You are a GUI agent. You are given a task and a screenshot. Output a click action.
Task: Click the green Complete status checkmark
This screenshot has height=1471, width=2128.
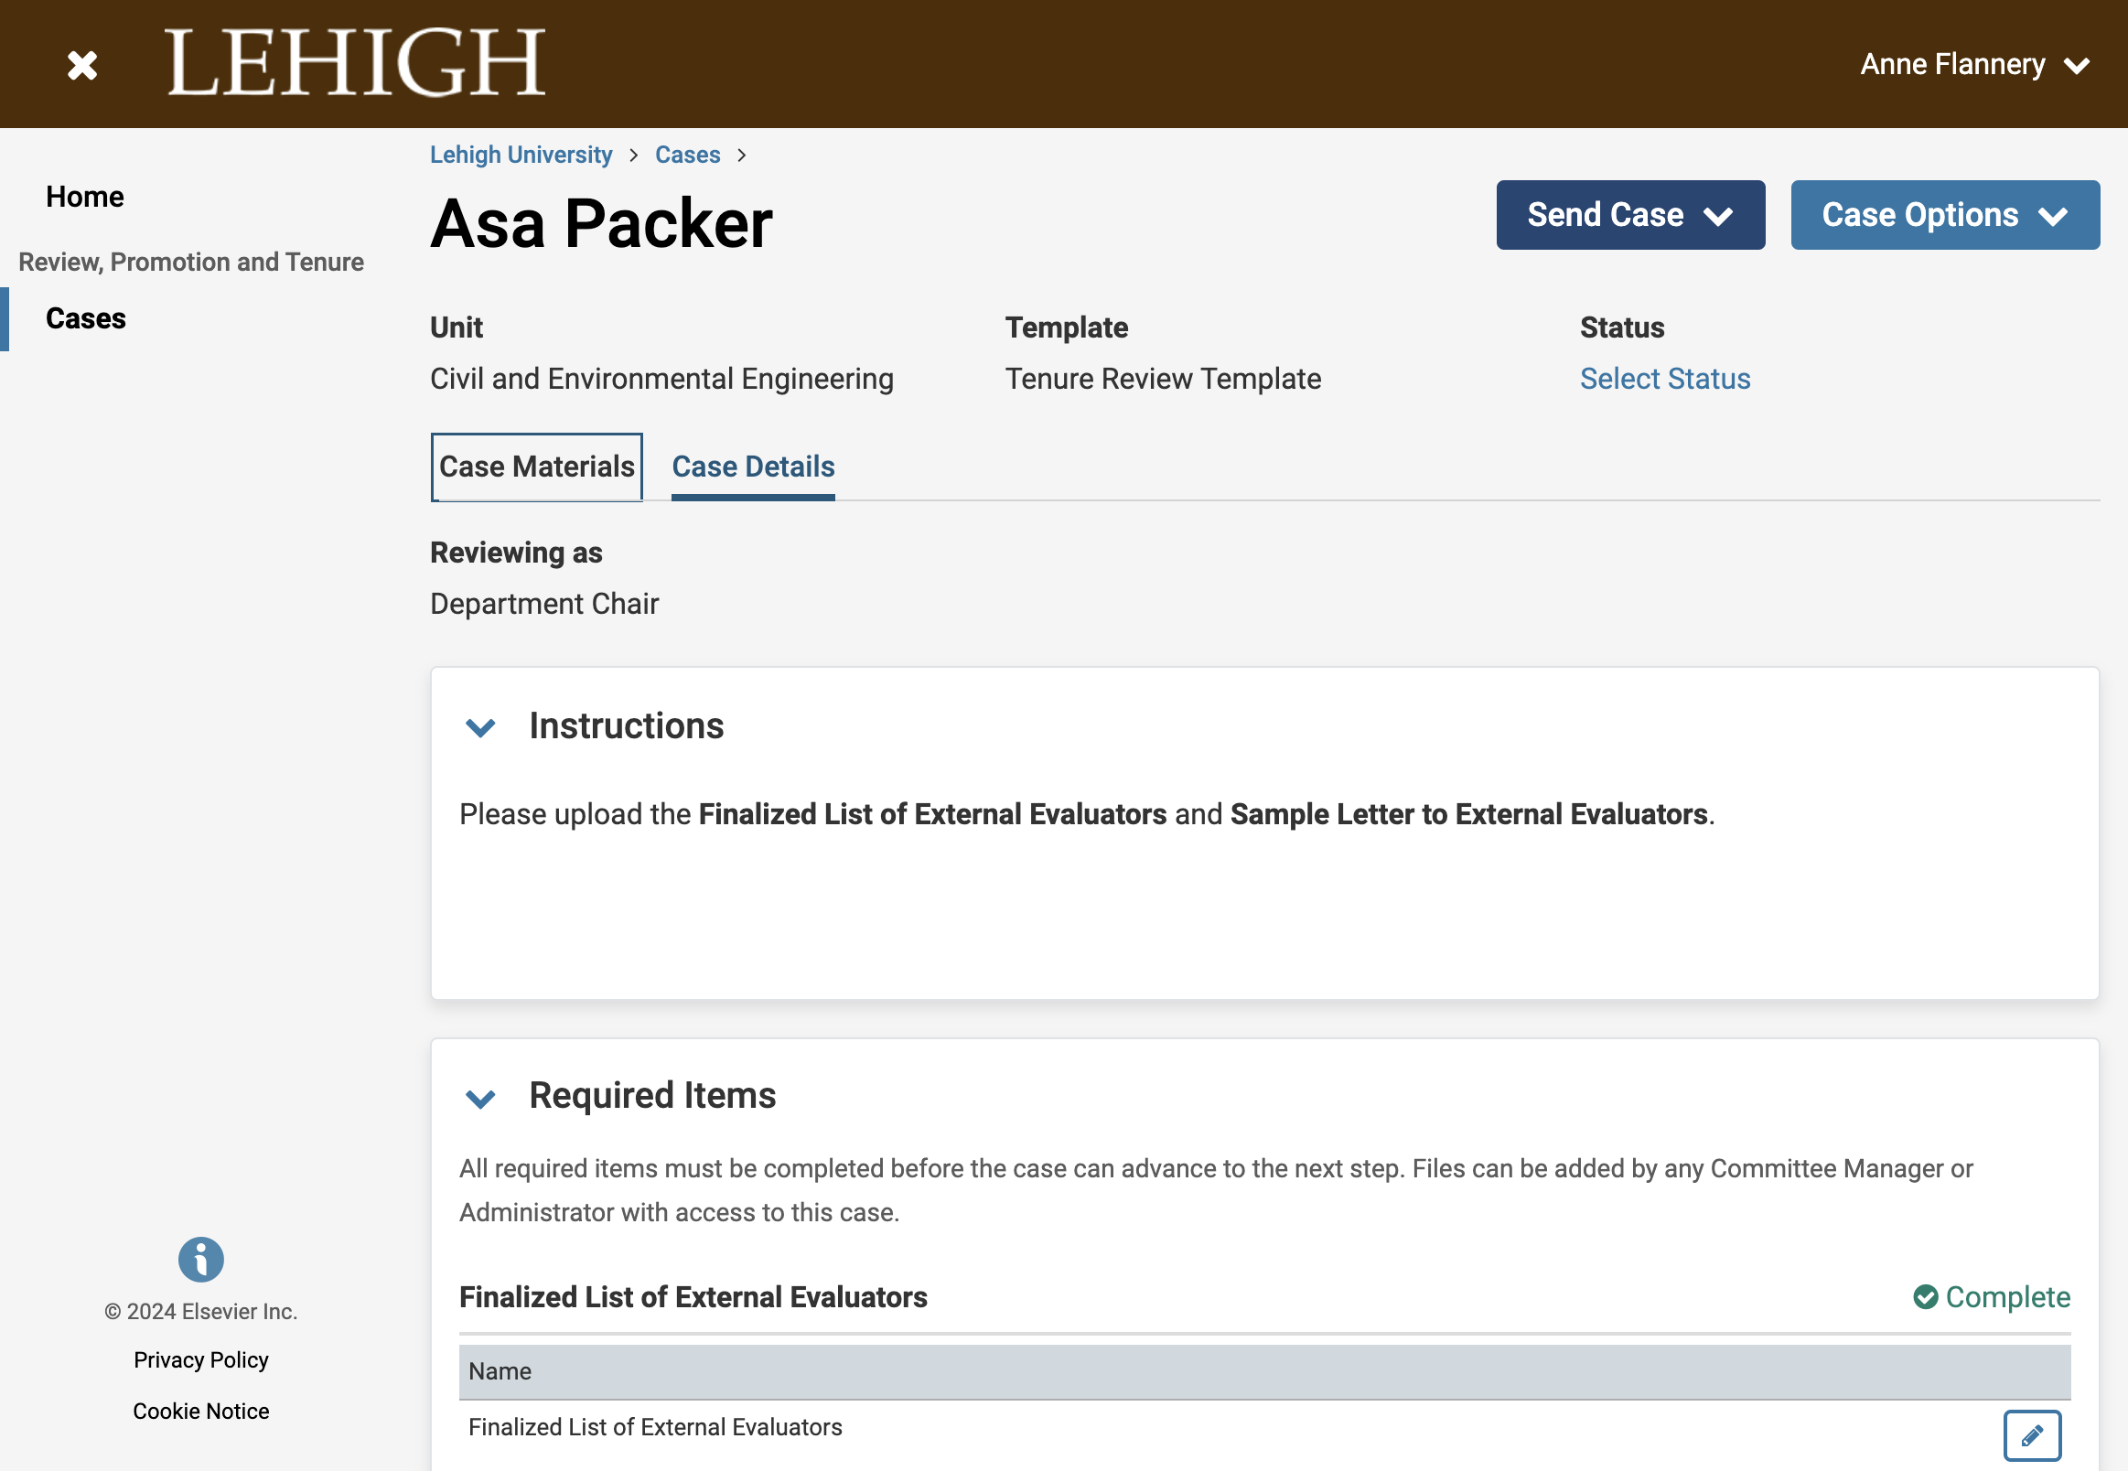[x=1926, y=1297]
